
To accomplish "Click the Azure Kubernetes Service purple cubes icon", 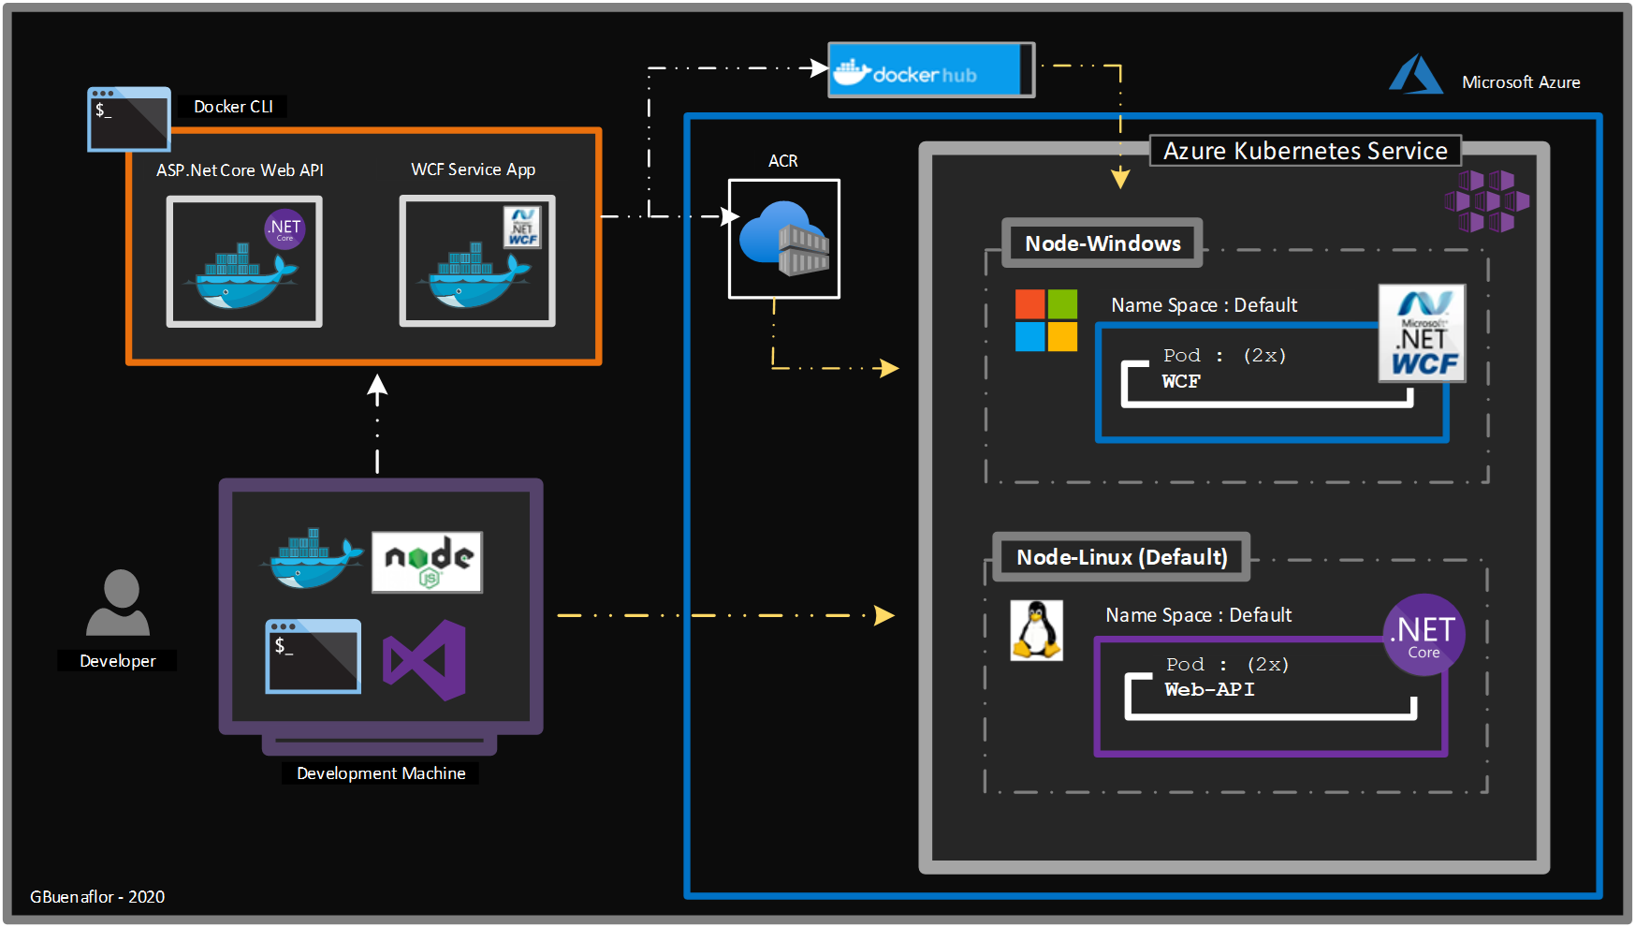I will [x=1486, y=200].
